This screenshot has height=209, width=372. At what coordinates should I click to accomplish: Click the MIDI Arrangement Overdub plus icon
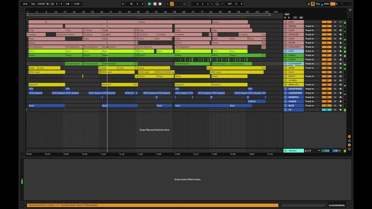[x=167, y=4]
